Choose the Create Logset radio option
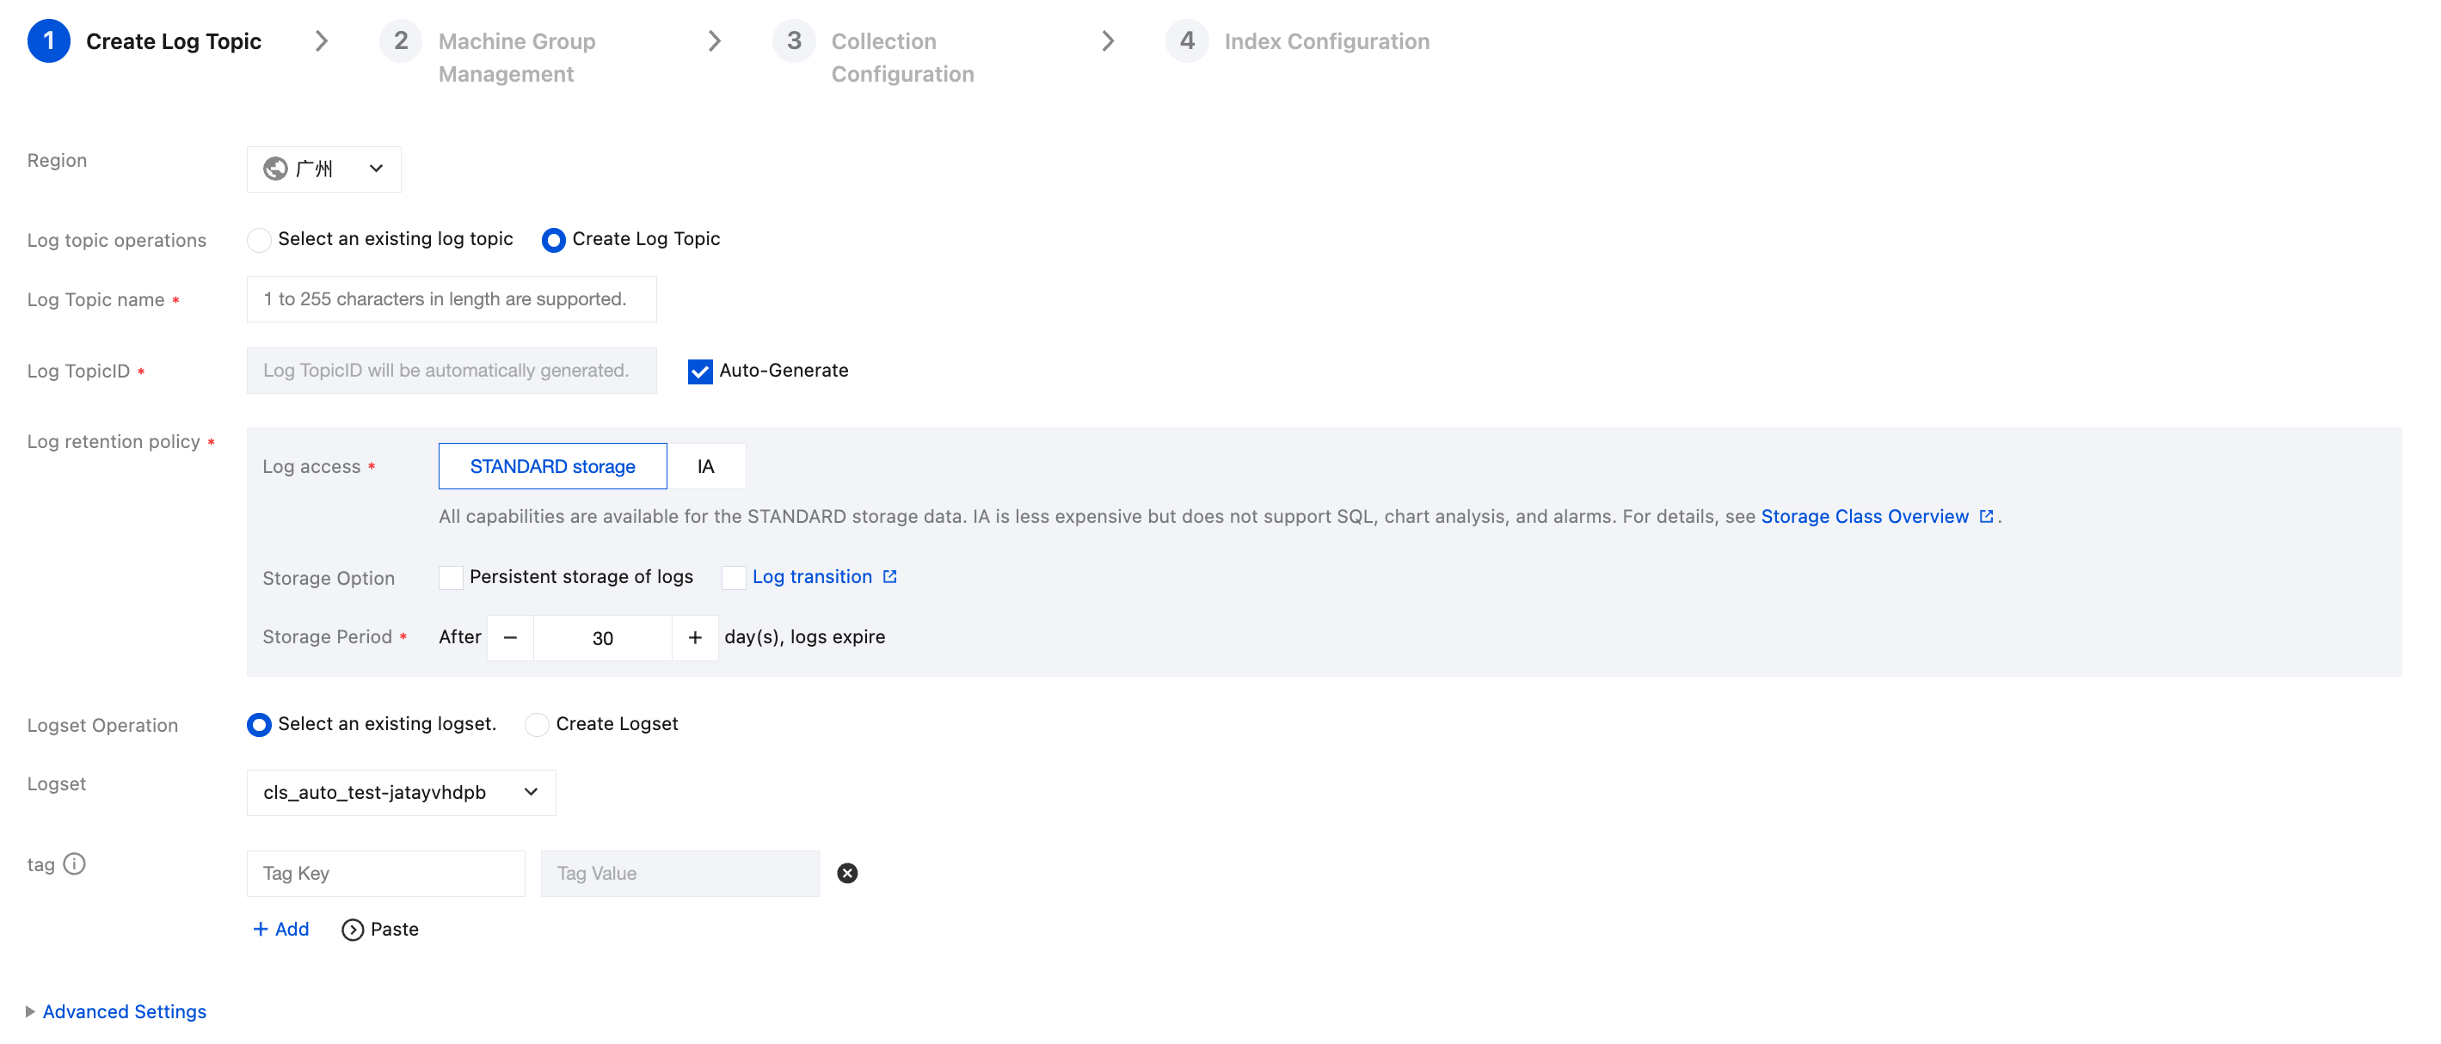Viewport: 2441px width, 1044px height. tap(537, 725)
